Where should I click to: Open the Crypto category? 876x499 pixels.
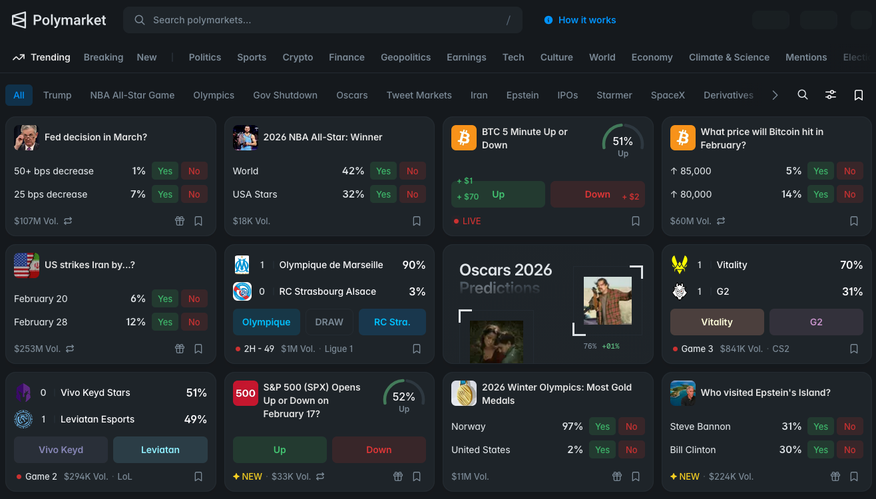[x=298, y=57]
